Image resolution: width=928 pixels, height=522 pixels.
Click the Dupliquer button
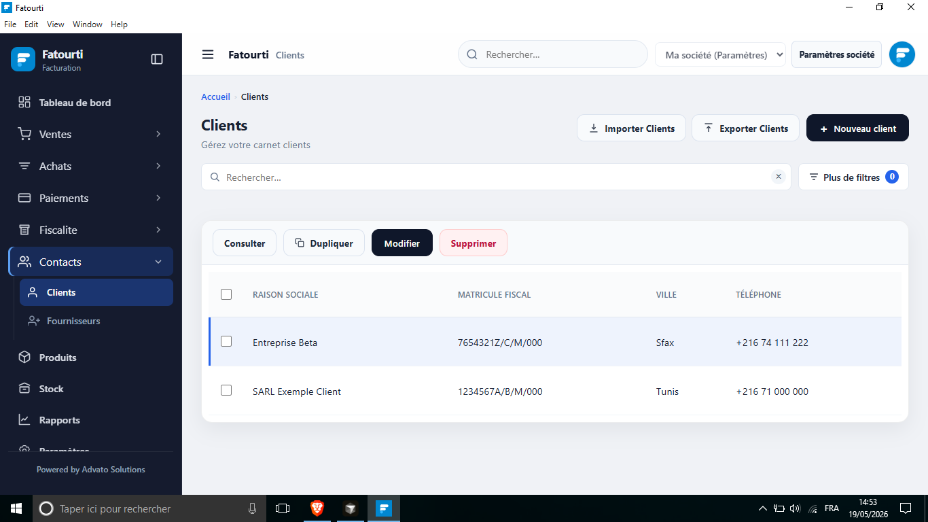pyautogui.click(x=324, y=243)
